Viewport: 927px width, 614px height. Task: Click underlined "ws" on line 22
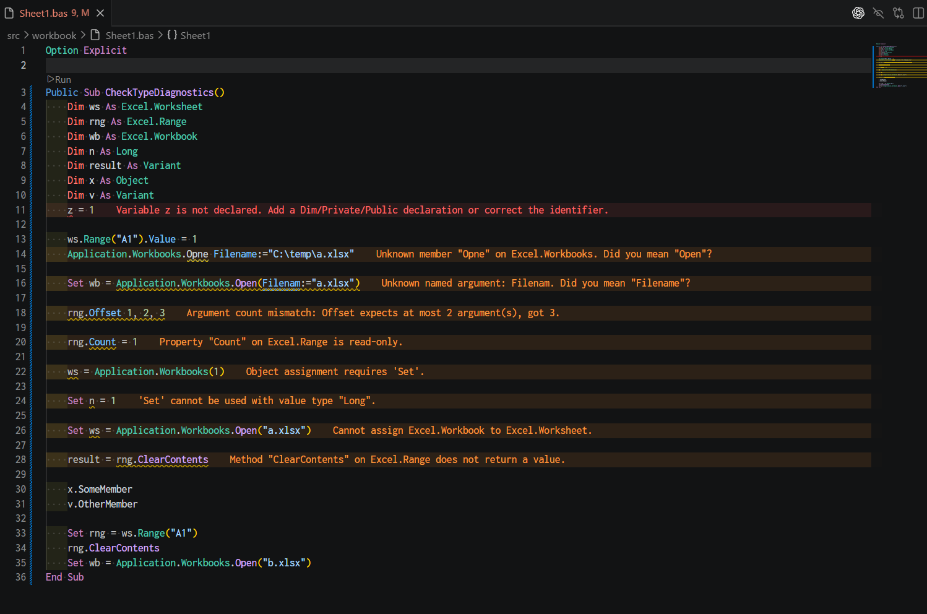pos(72,372)
